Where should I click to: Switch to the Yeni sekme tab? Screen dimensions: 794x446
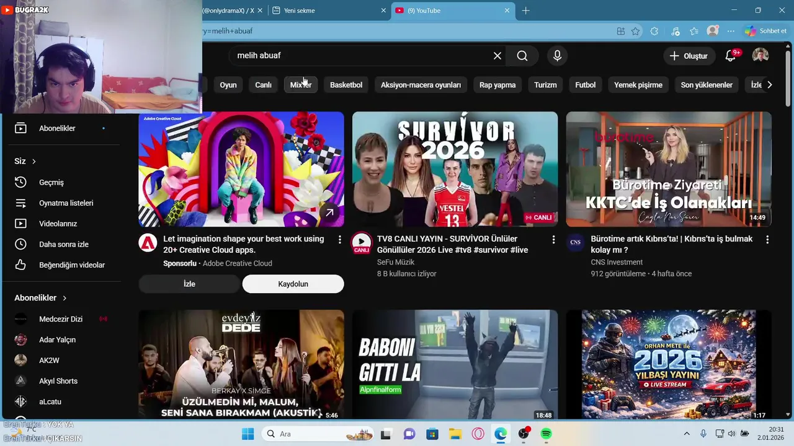pos(328,11)
